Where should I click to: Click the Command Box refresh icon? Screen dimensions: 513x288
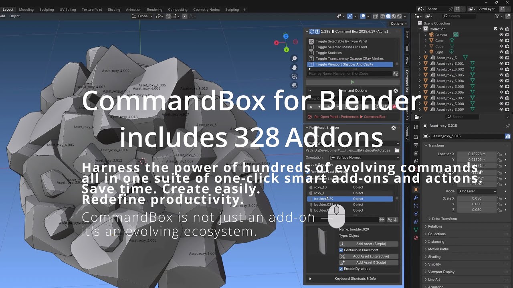coord(312,31)
